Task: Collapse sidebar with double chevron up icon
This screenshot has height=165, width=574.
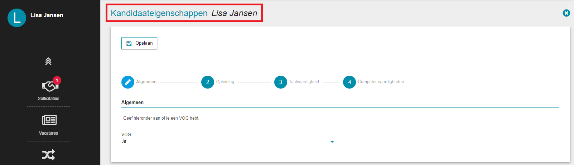Action: [48, 61]
